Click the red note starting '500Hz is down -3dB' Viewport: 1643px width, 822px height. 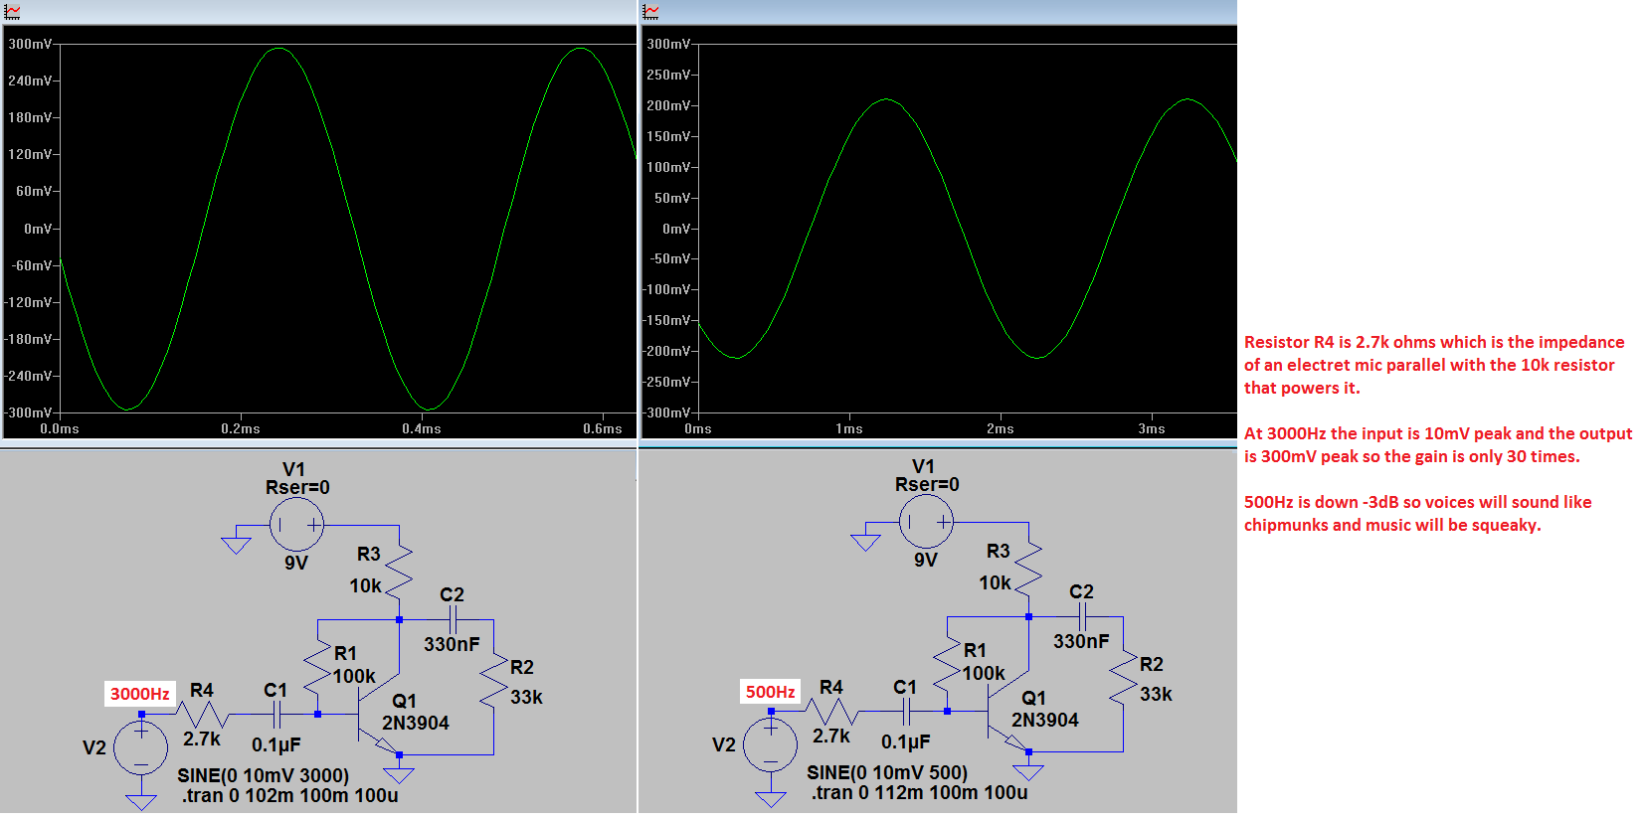(x=1418, y=514)
